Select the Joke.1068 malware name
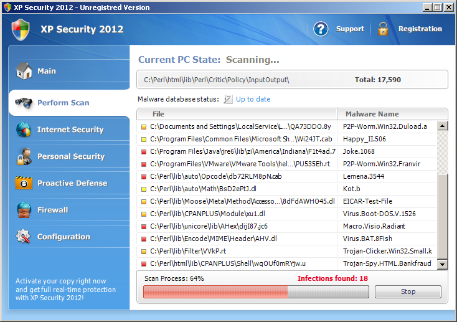This screenshot has height=322, width=457. [359, 152]
